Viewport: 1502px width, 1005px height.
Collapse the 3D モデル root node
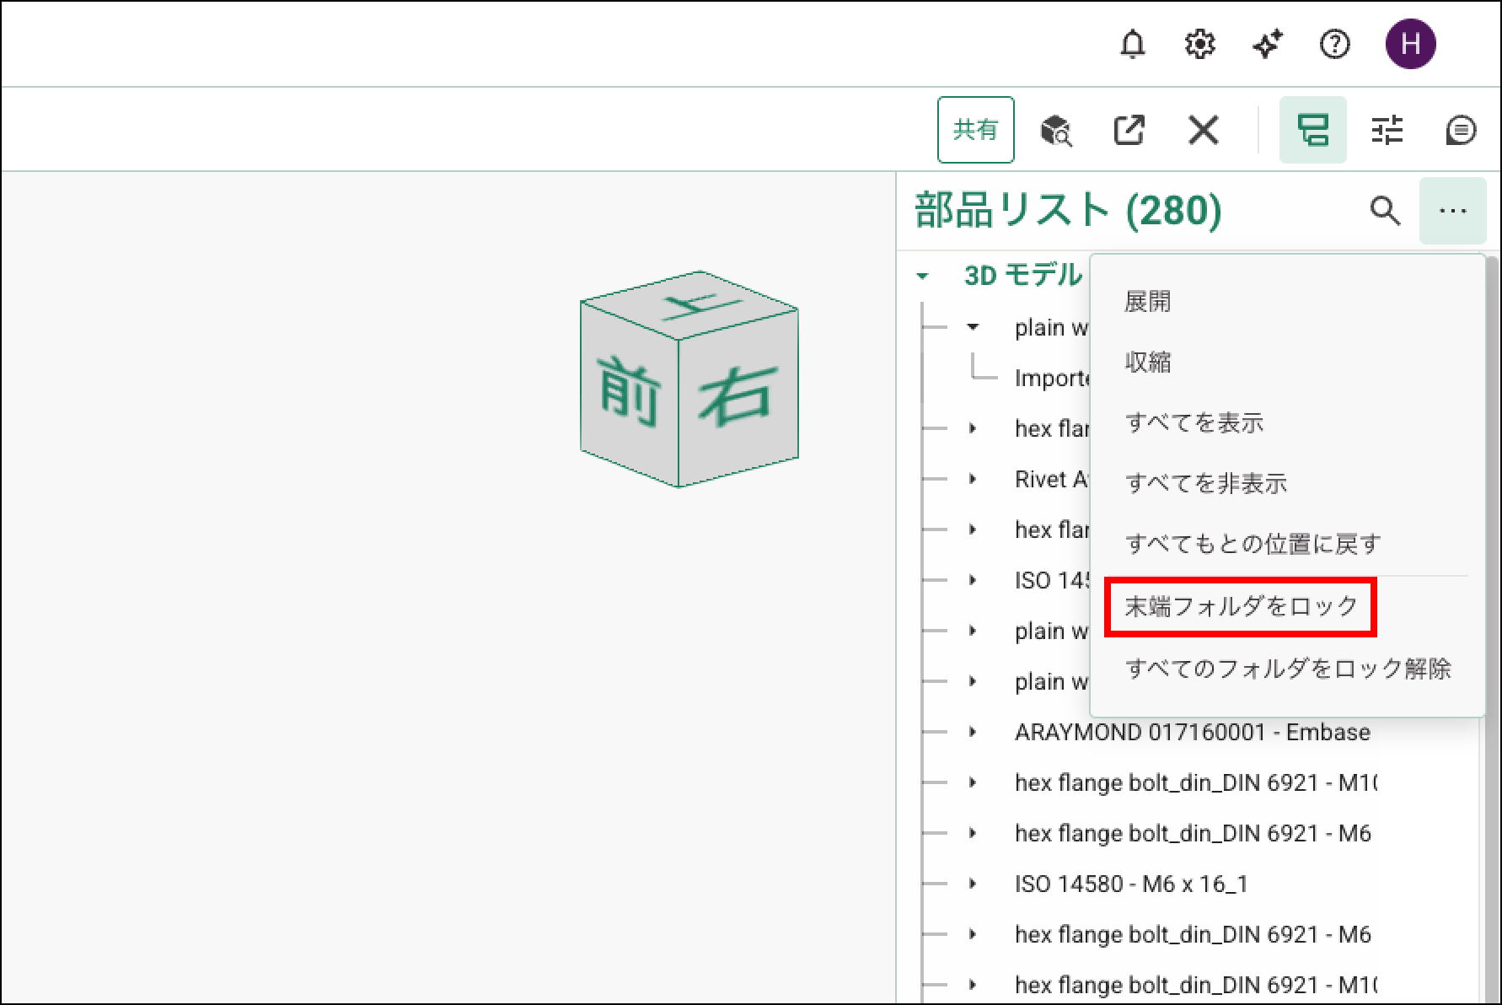(x=923, y=276)
